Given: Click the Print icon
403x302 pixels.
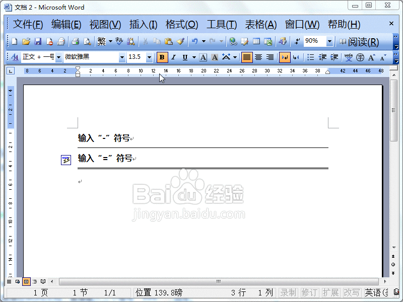Looking at the screenshot, I should coord(75,41).
